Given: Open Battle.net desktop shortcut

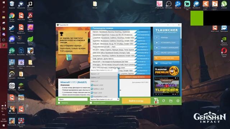Looking at the screenshot, I should 178,5.
